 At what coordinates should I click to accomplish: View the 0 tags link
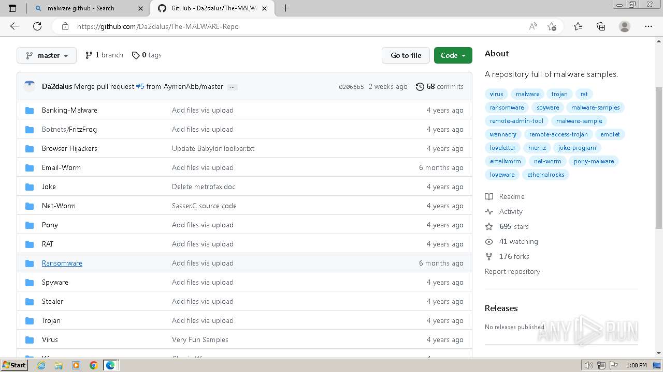point(147,55)
